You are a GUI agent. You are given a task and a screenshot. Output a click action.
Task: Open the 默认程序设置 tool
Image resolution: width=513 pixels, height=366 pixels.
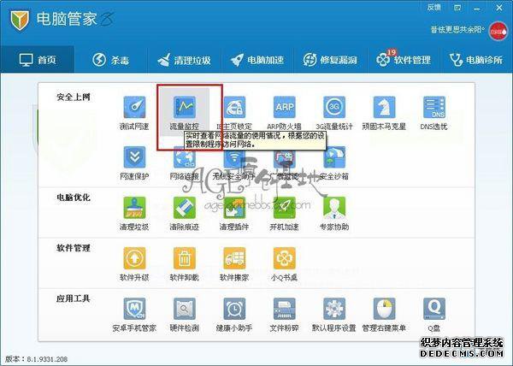[334, 315]
